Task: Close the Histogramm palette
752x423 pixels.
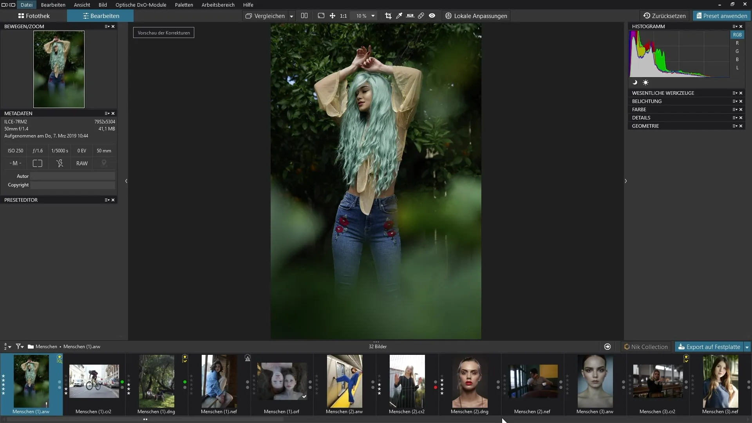Action: (x=741, y=26)
